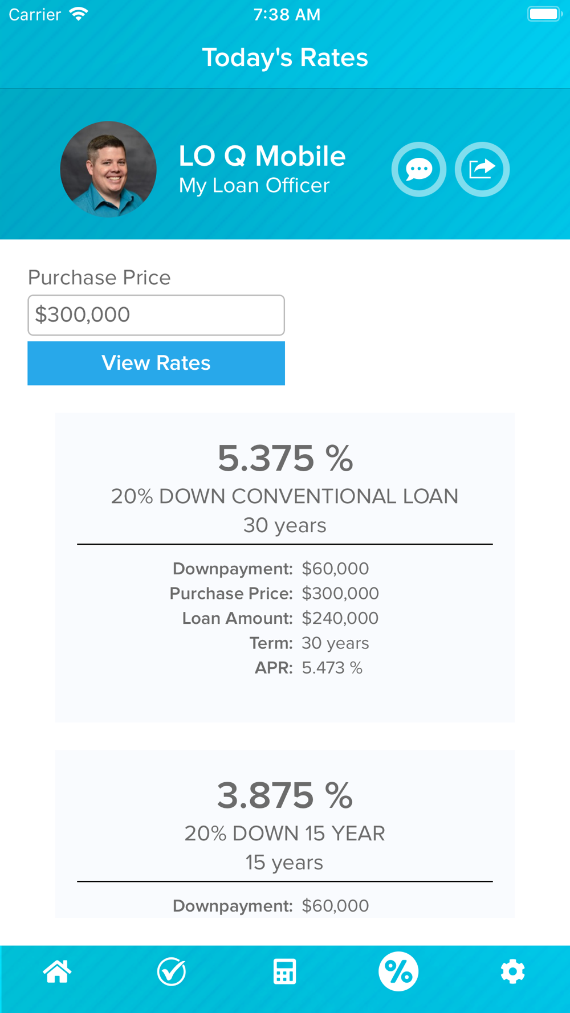Tap 20% DOWN 15 YEAR title

pos(285,834)
